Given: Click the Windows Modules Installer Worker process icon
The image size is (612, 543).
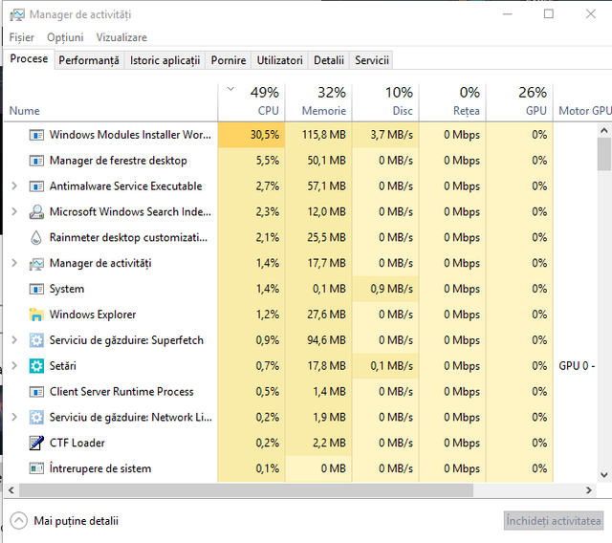Looking at the screenshot, I should point(36,135).
